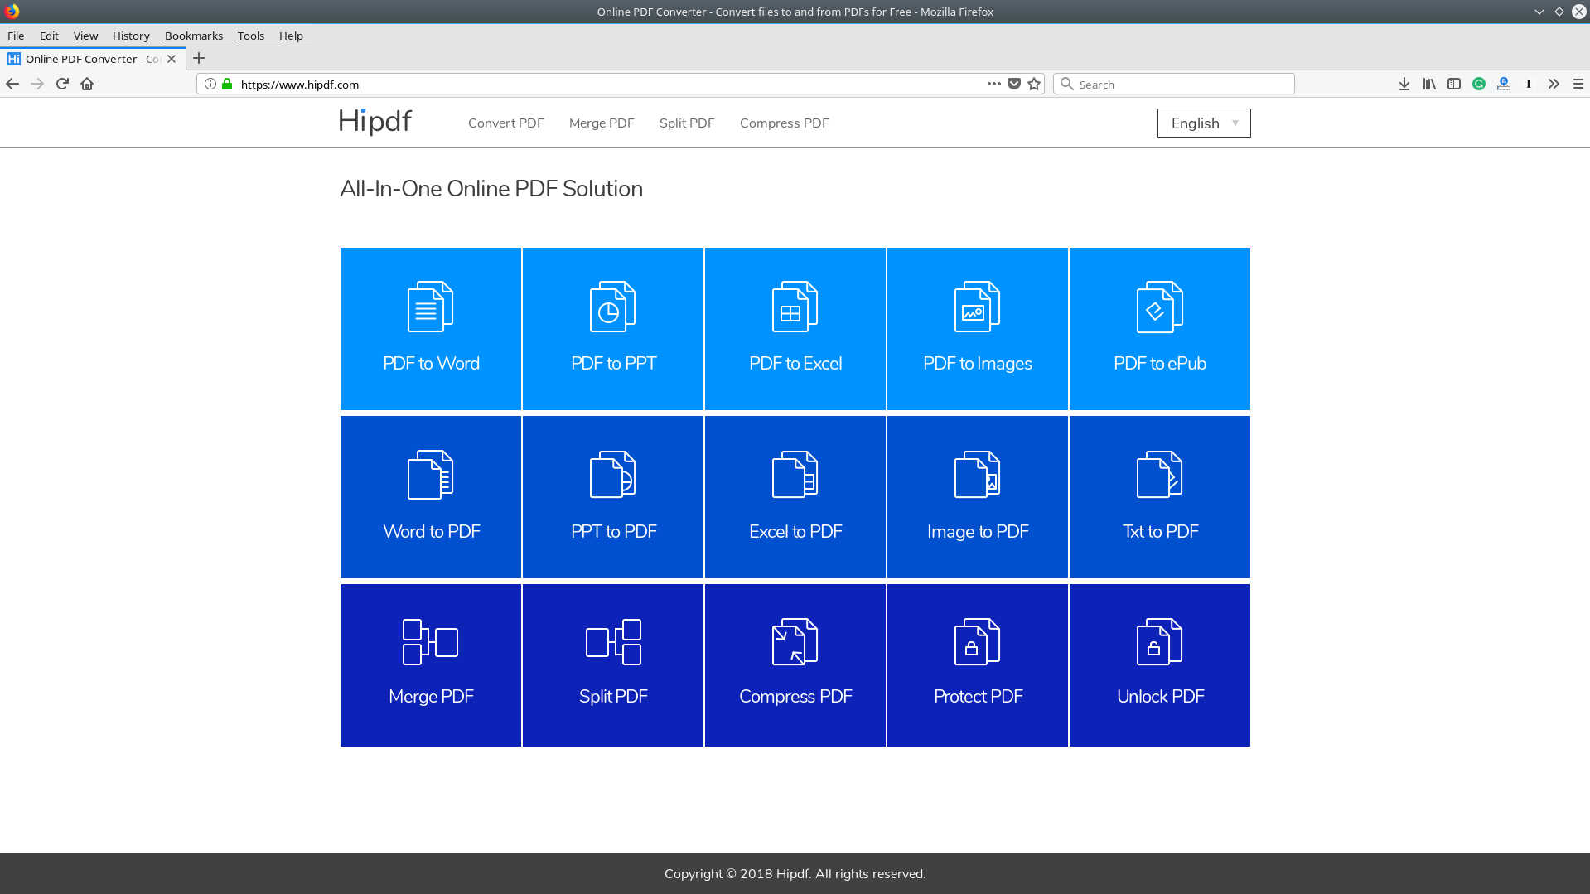Open the File menu
1590x894 pixels.
point(16,36)
